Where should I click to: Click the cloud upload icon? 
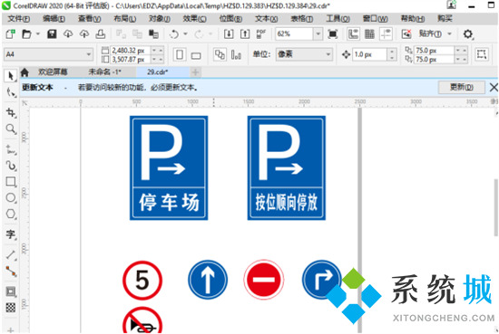point(84,33)
